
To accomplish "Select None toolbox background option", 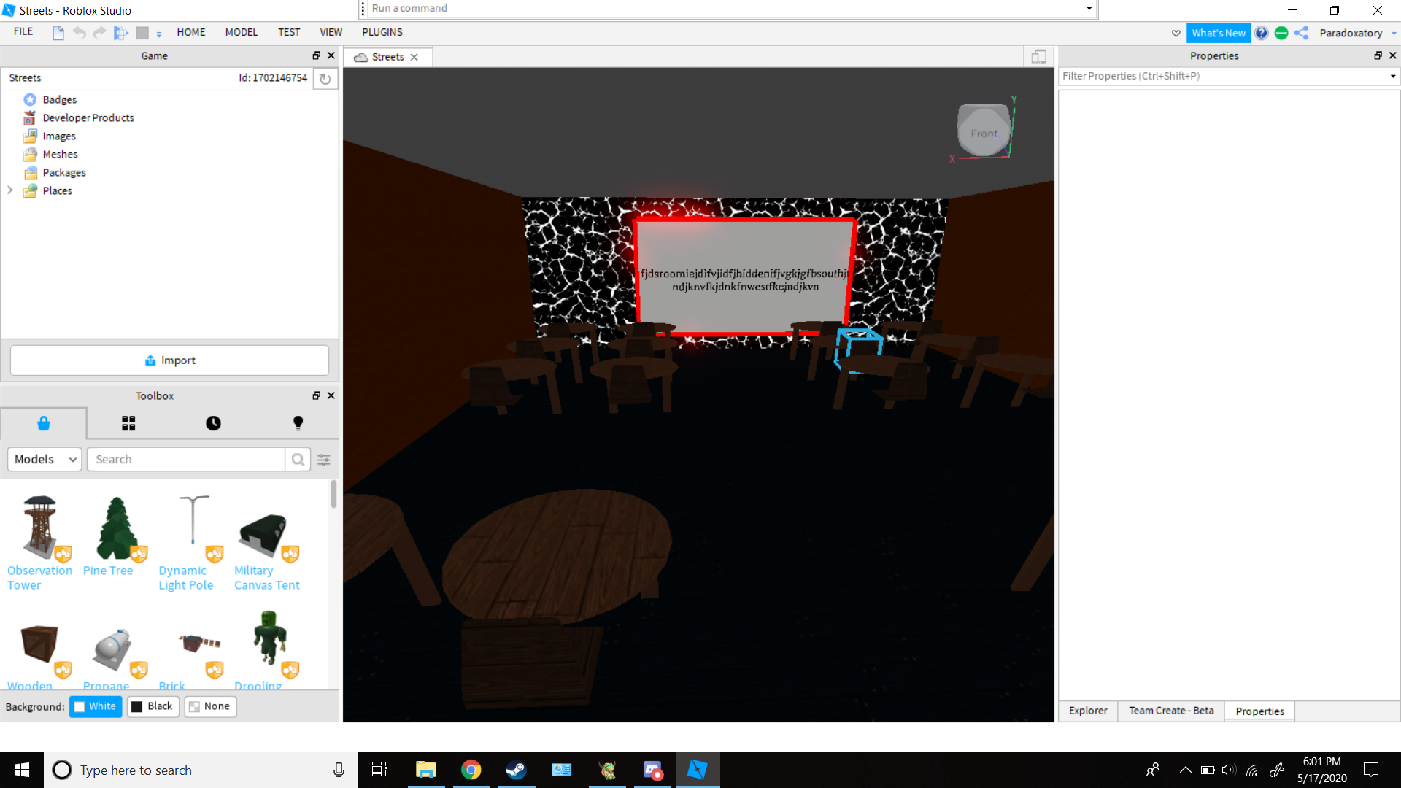I will [x=210, y=706].
